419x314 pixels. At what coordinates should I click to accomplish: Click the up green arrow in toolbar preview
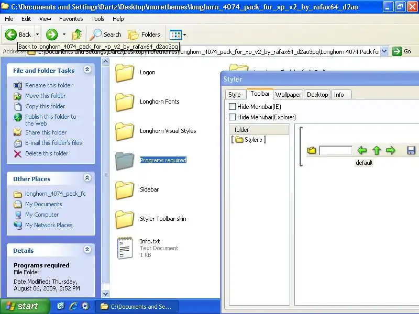point(377,150)
